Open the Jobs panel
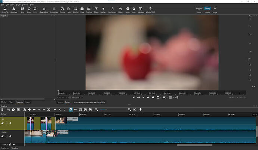This screenshot has width=258, height=150. [134, 10]
